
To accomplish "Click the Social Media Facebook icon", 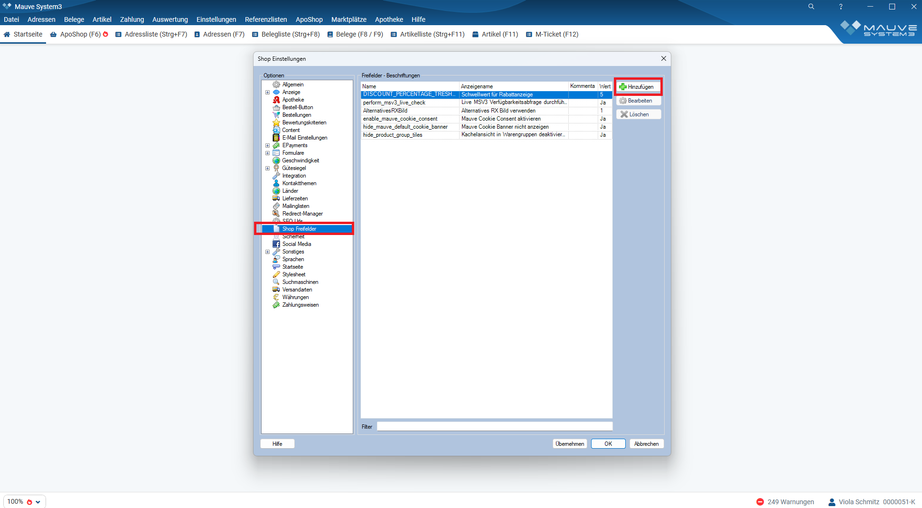I will coord(276,244).
